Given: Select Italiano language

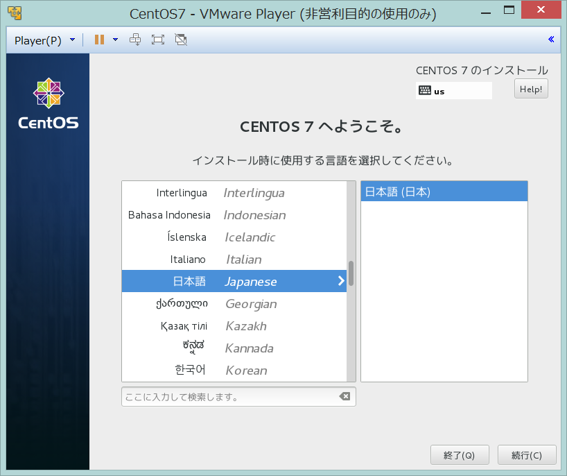Looking at the screenshot, I should pos(234,260).
